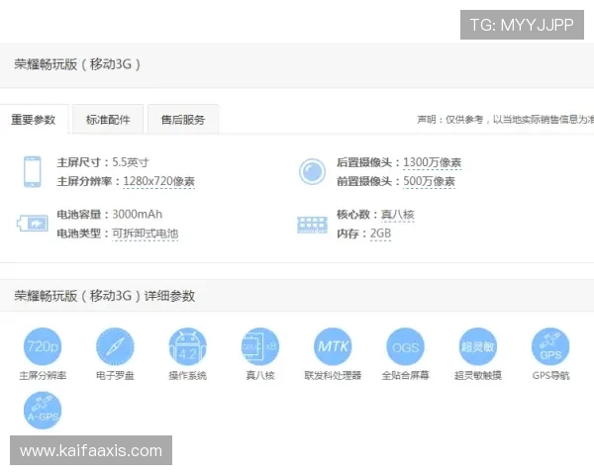Click the 荣耀畅玩版（移动3G）详细参数 heading
594x475 pixels.
tap(105, 296)
